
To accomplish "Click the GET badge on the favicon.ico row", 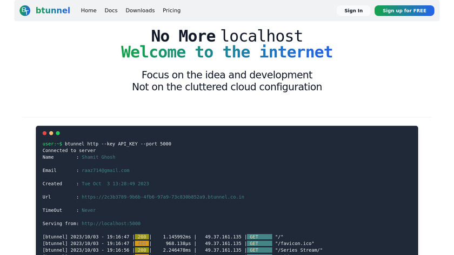I will pos(259,244).
